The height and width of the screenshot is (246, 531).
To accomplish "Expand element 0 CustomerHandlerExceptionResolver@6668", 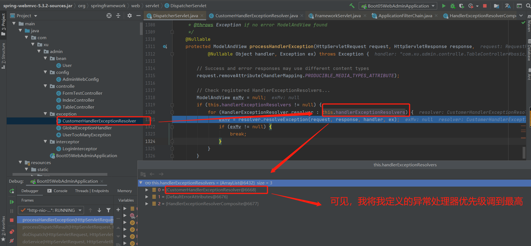I will [x=147, y=190].
